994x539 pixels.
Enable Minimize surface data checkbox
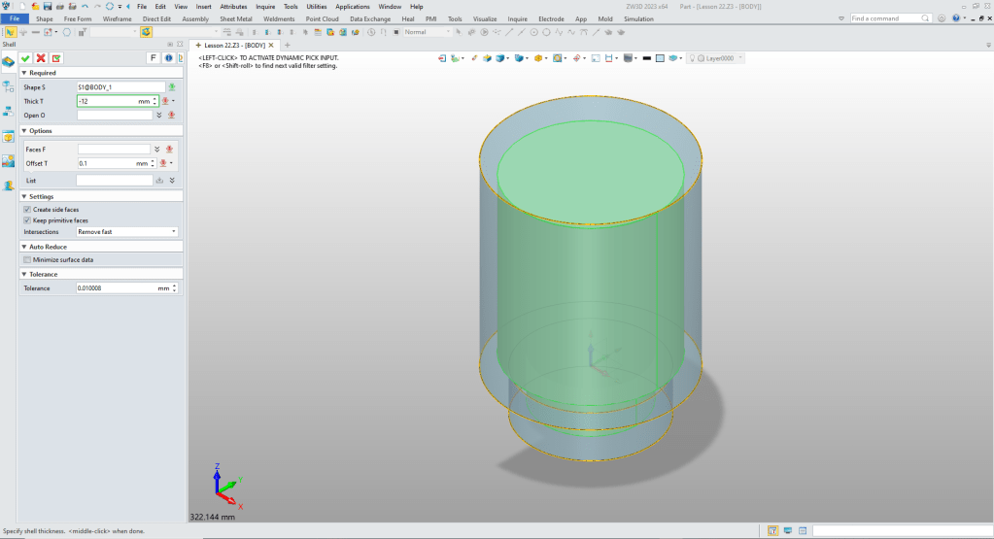coord(27,260)
